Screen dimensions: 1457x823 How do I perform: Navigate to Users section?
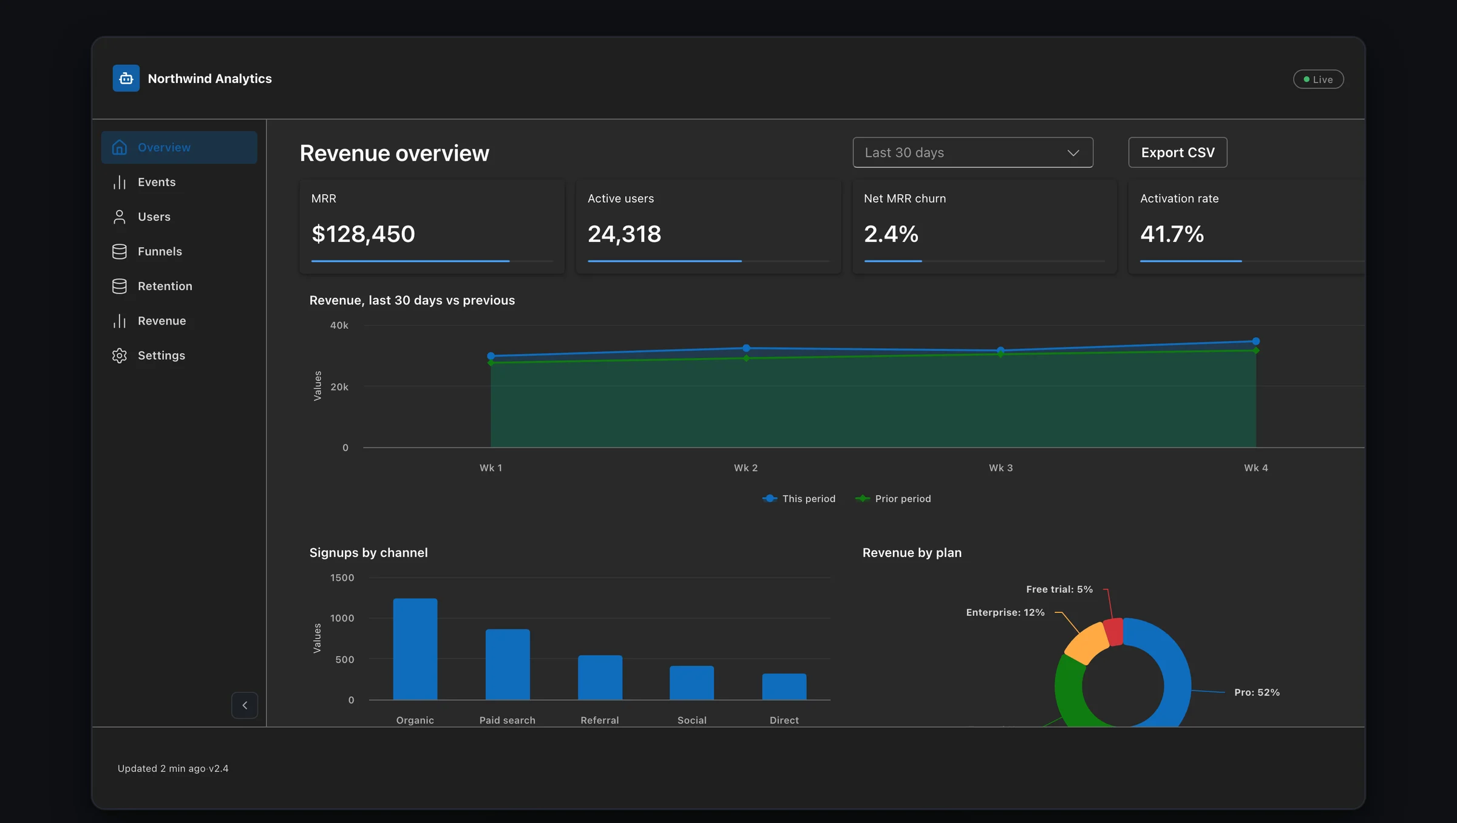point(179,217)
